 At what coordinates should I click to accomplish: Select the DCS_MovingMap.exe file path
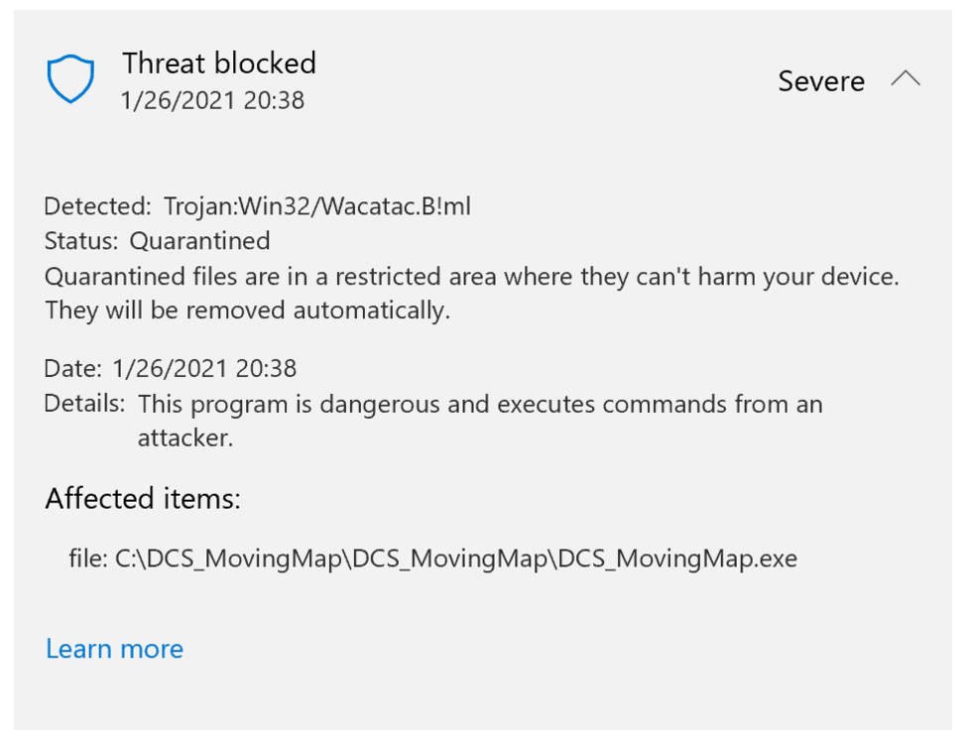click(x=456, y=558)
